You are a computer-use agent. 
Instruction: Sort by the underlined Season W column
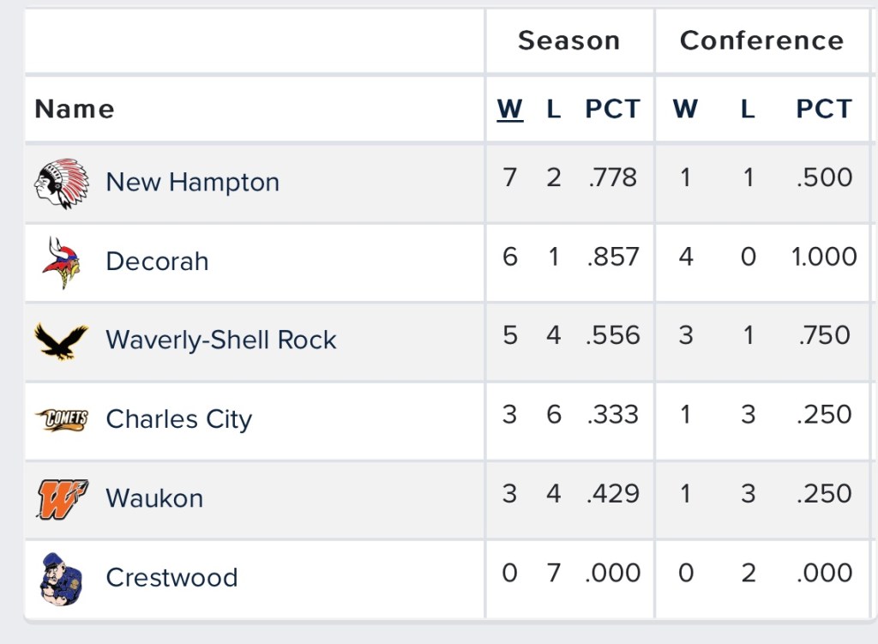coord(510,110)
